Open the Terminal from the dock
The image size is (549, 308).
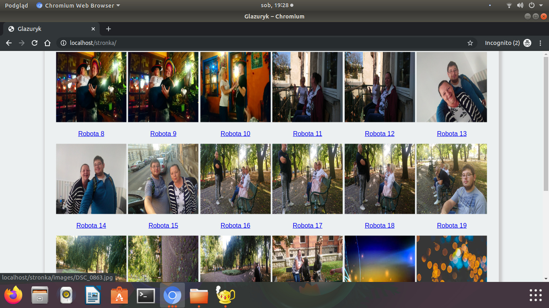[x=145, y=296]
